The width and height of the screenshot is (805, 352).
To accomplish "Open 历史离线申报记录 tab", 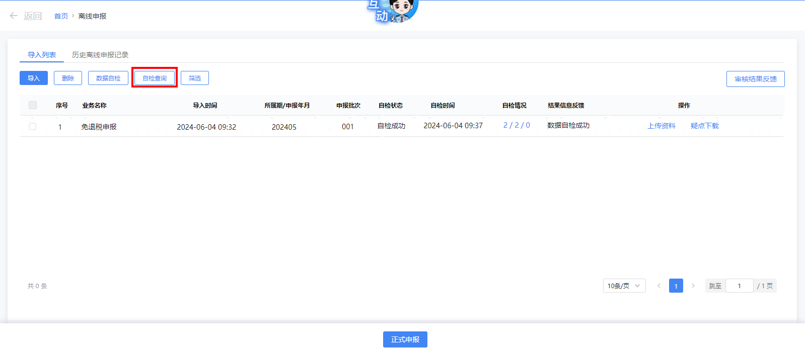I will pos(100,55).
